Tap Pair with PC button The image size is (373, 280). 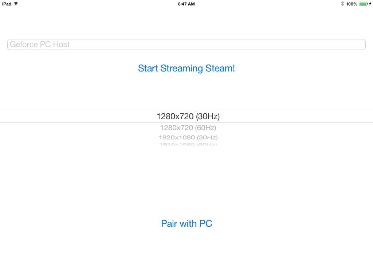pos(186,223)
